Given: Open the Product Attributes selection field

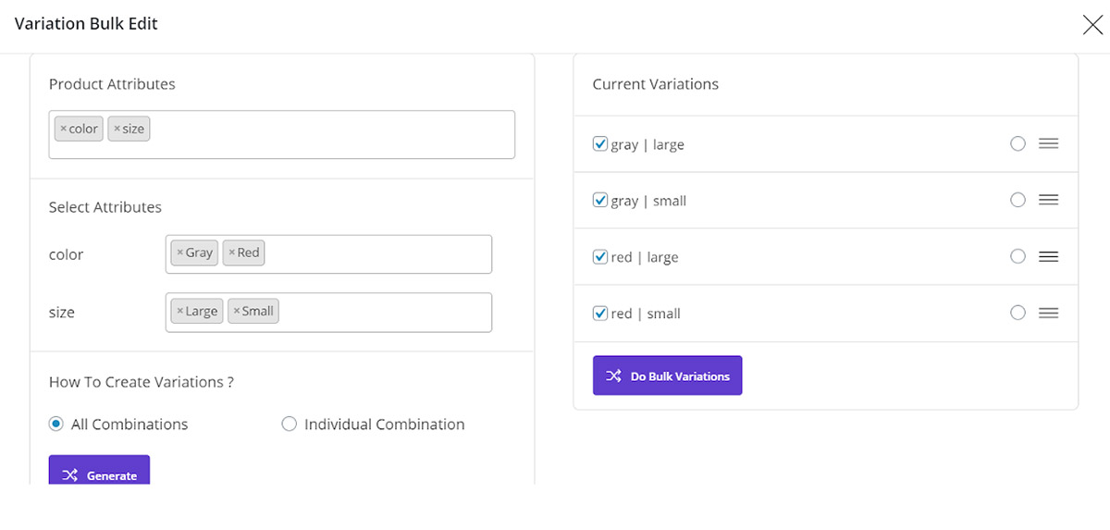Looking at the screenshot, I should 324,135.
